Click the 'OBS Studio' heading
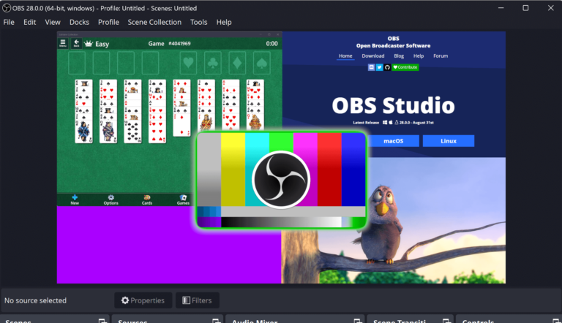The width and height of the screenshot is (562, 323). 393,106
